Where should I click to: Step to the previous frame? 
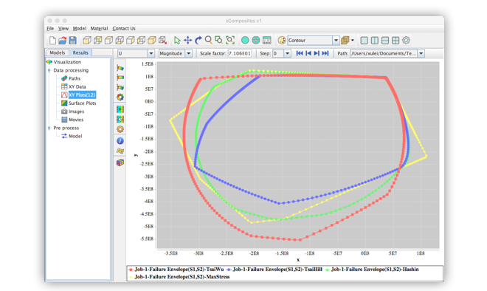(x=308, y=53)
